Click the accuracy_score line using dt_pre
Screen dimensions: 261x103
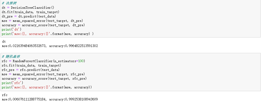point(43,25)
